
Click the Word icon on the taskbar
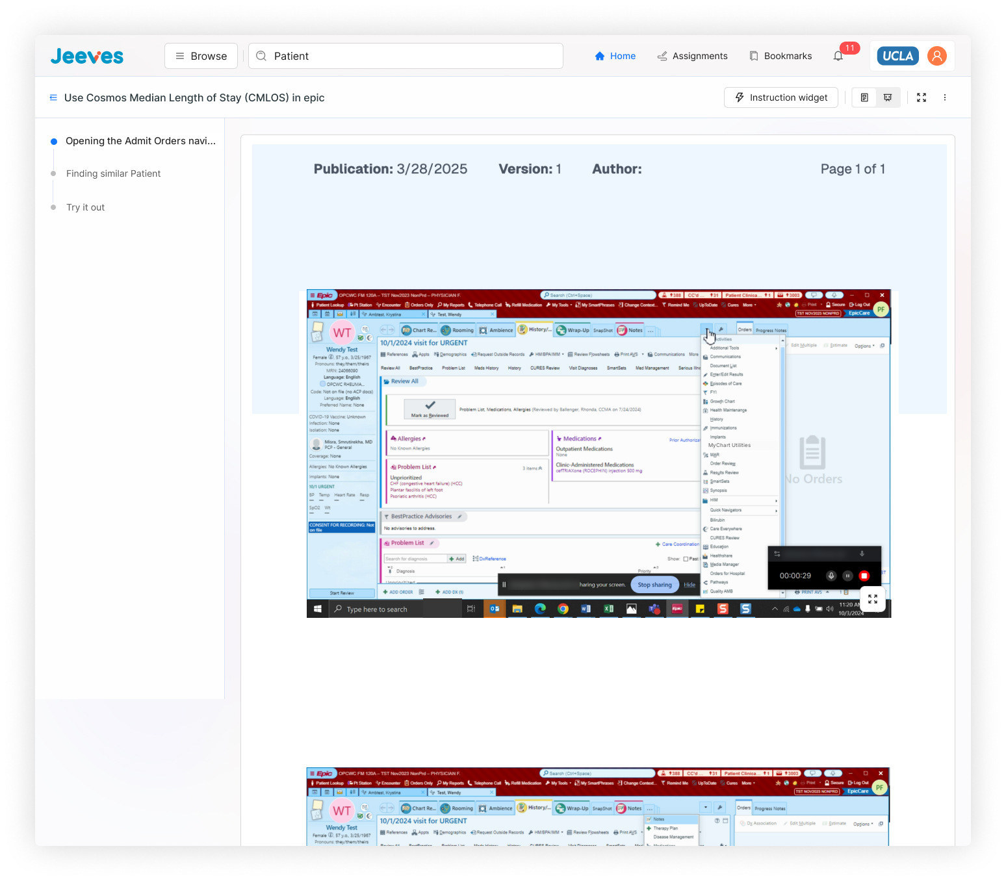click(586, 609)
